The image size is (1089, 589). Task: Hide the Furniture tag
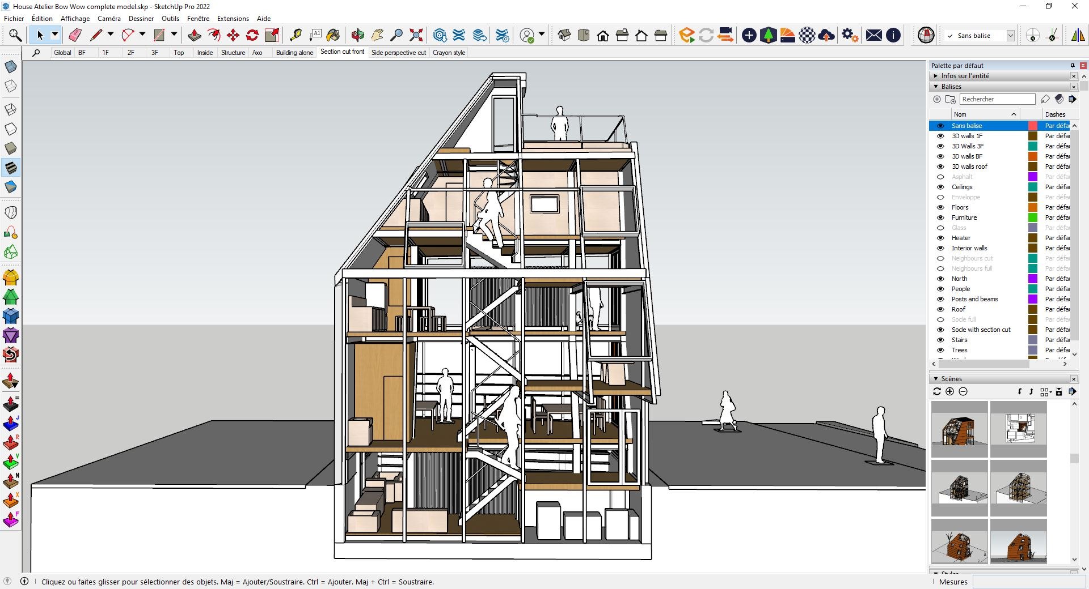click(x=940, y=217)
